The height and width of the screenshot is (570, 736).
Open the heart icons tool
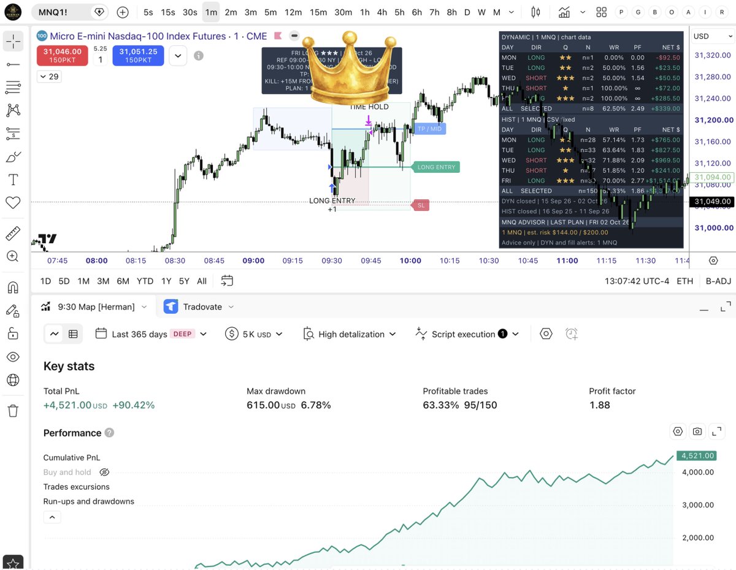pos(13,203)
